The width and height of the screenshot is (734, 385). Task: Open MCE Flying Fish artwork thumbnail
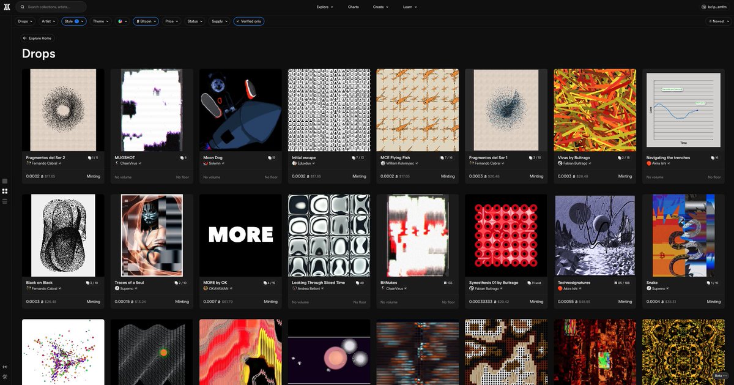click(418, 110)
